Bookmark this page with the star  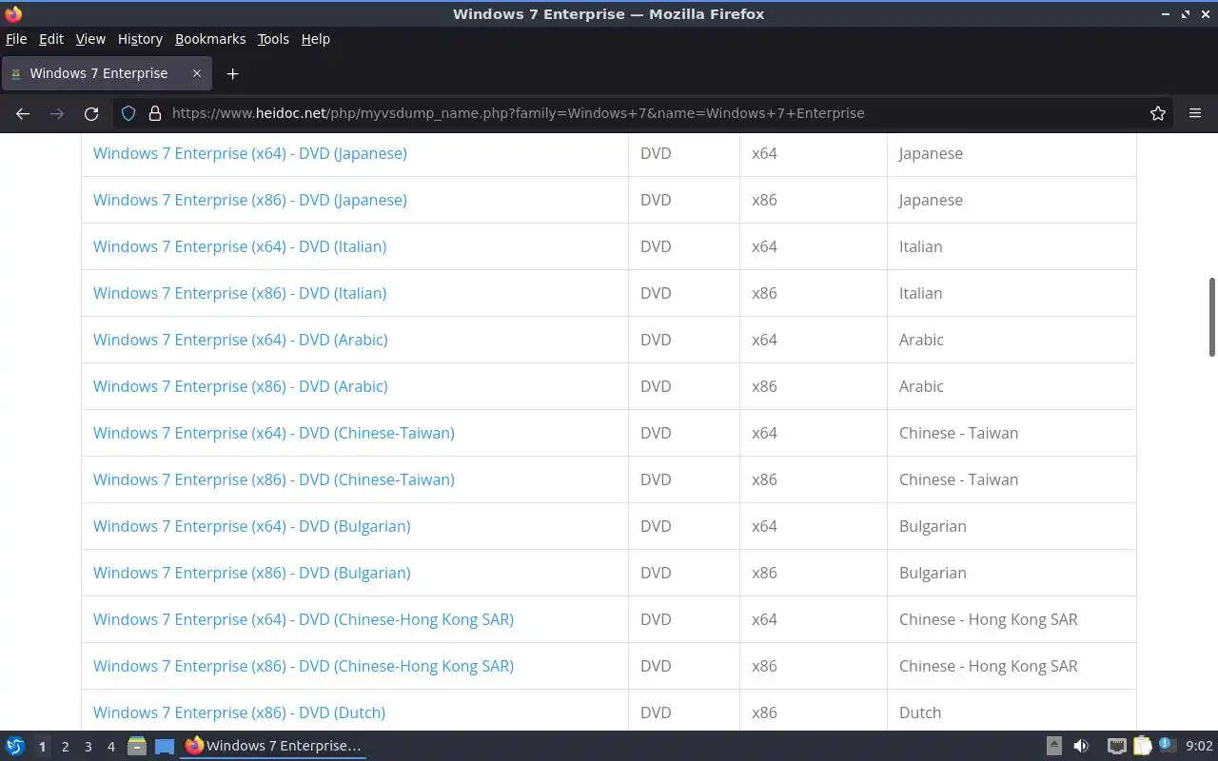pyautogui.click(x=1158, y=113)
